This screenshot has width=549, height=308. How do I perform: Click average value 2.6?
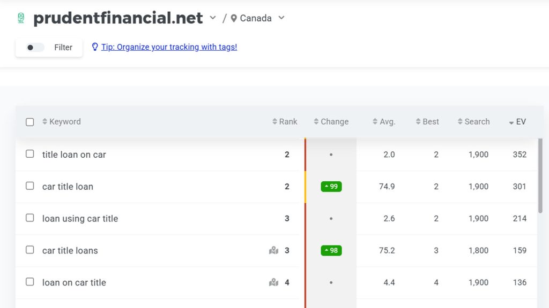389,219
